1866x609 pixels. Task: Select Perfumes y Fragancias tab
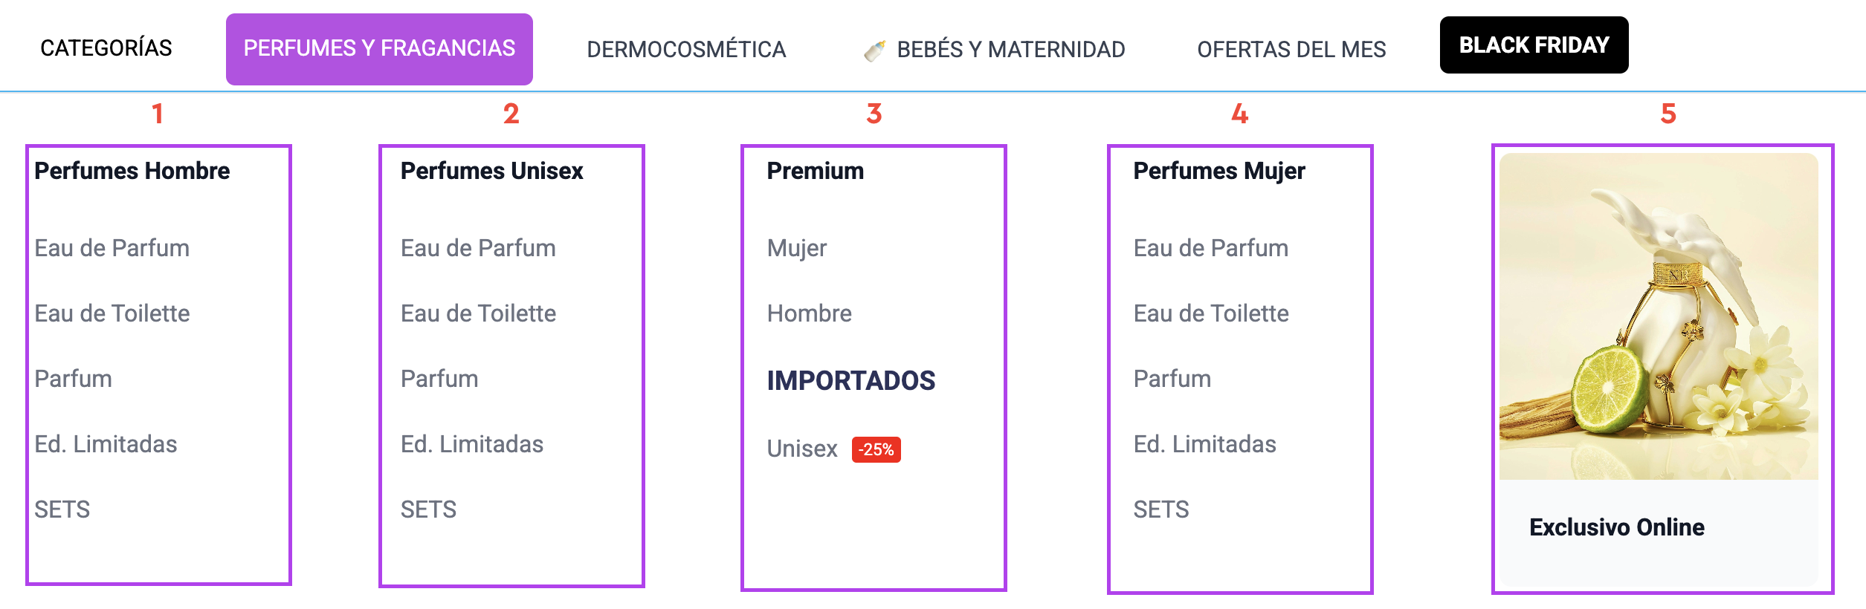pos(379,49)
